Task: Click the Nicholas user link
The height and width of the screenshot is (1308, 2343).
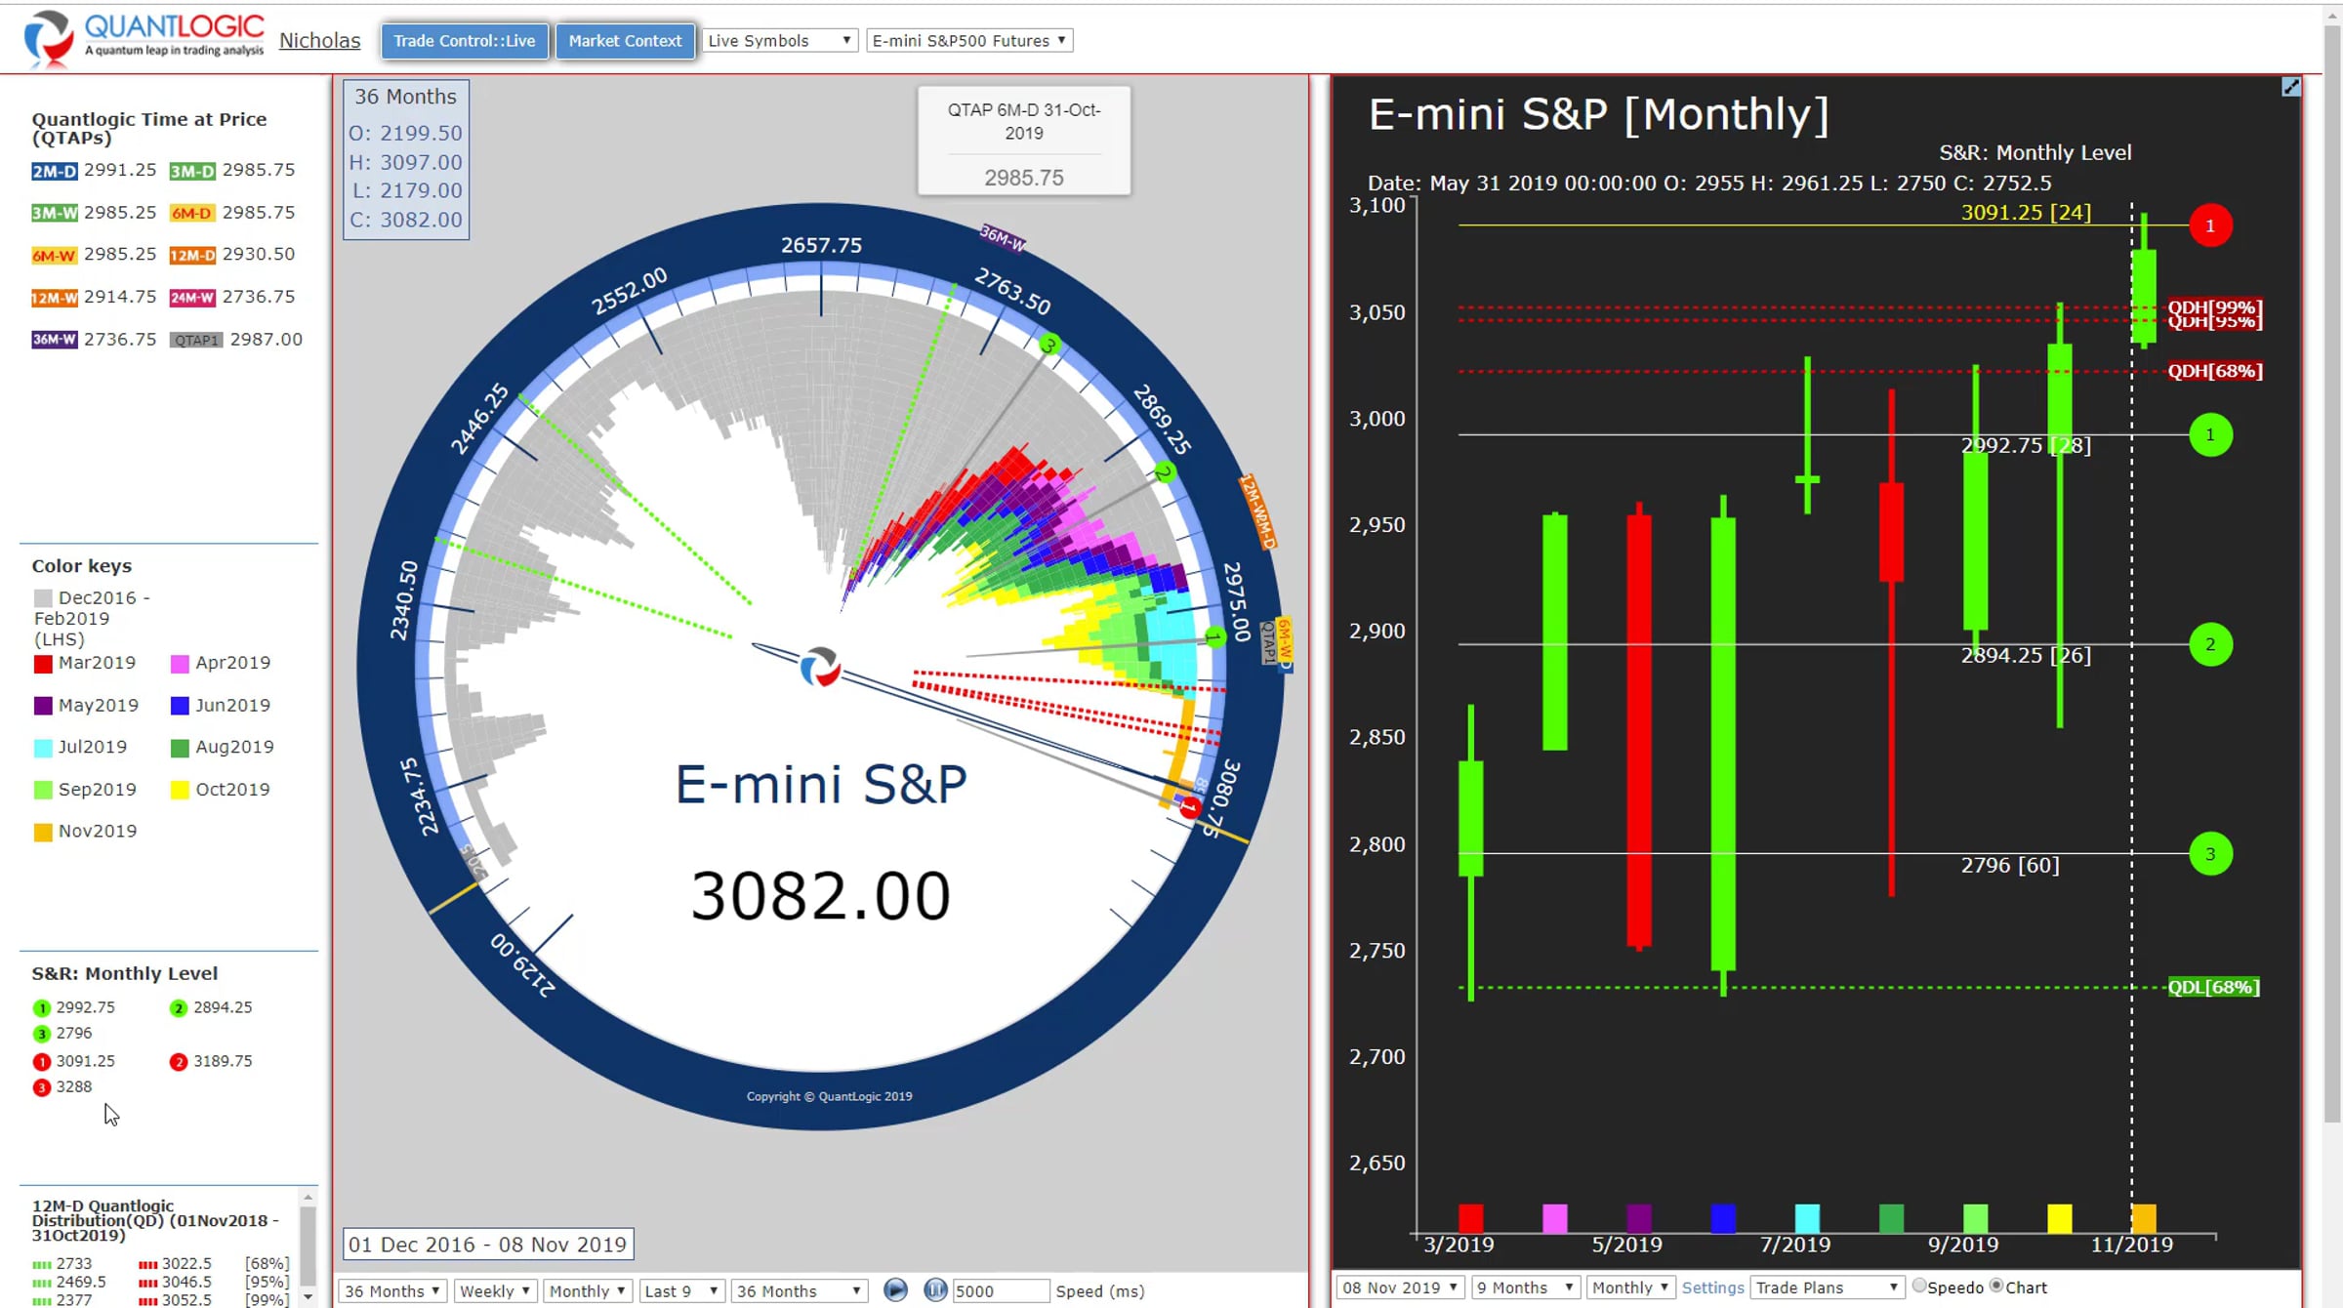Action: click(319, 41)
